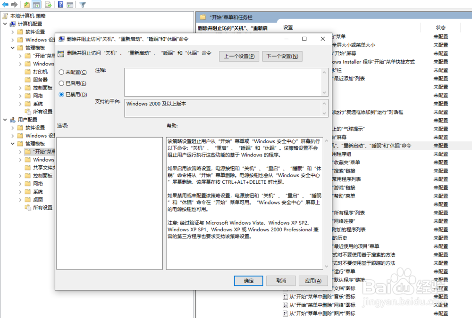472x318 pixels.
Task: Click the Forward navigation arrow
Action: [14, 4]
